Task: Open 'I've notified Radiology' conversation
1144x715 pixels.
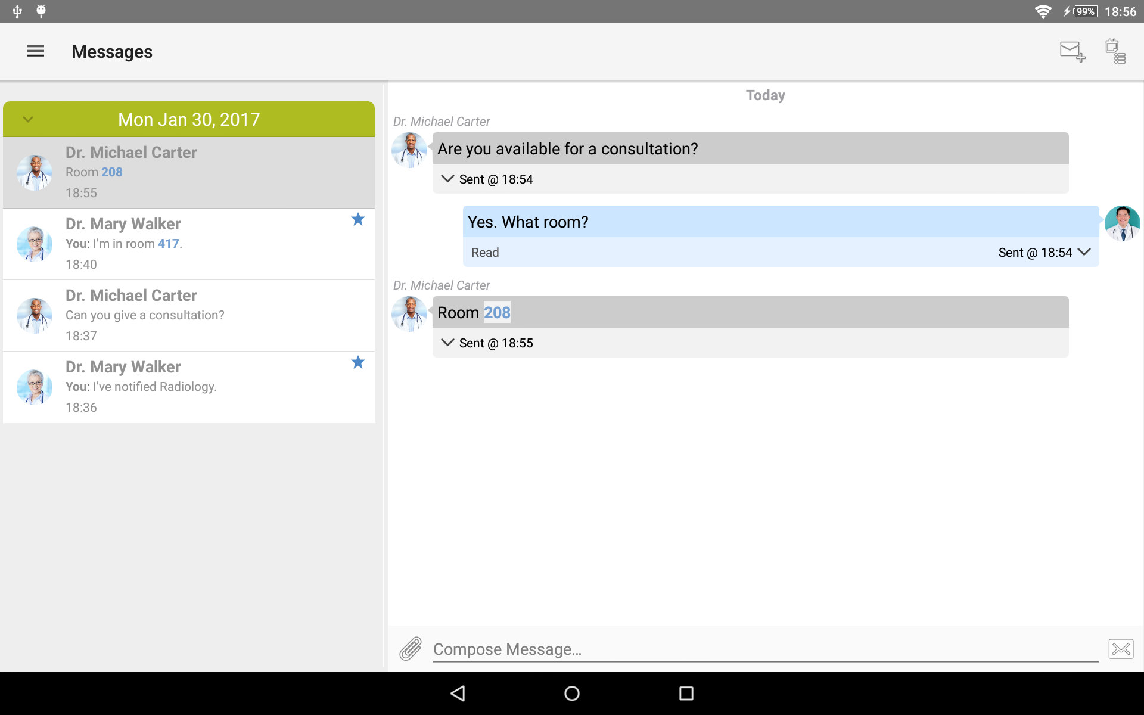Action: point(189,387)
